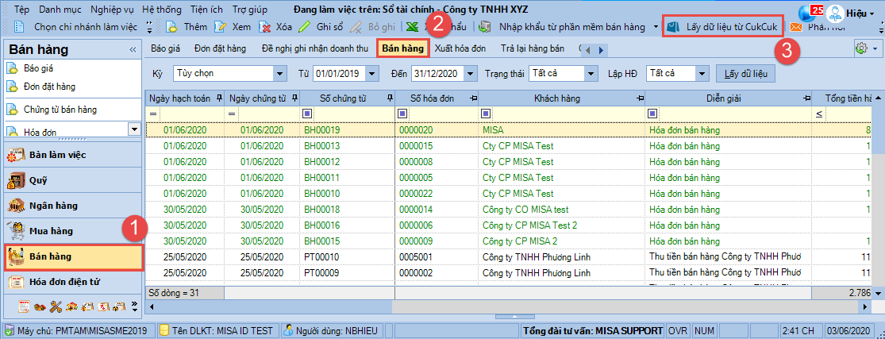Screen dimensions: 885x339
Task: Switch to the Báo giá tab
Action: (x=164, y=48)
